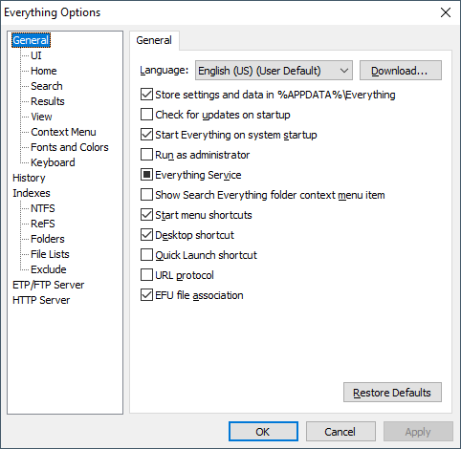Open the UI options page

pyautogui.click(x=36, y=55)
